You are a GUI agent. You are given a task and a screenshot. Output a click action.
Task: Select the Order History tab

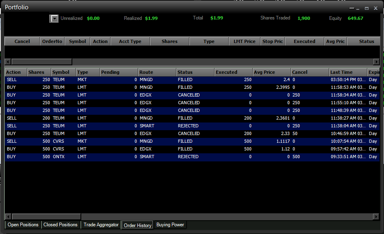[138, 225]
